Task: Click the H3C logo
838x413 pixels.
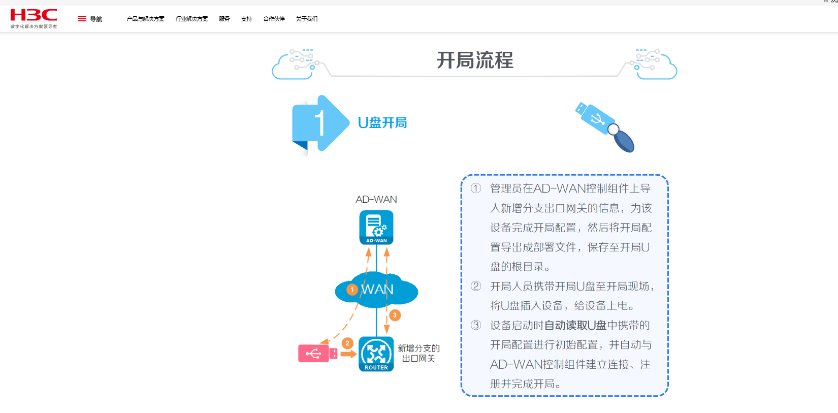Action: (x=34, y=18)
